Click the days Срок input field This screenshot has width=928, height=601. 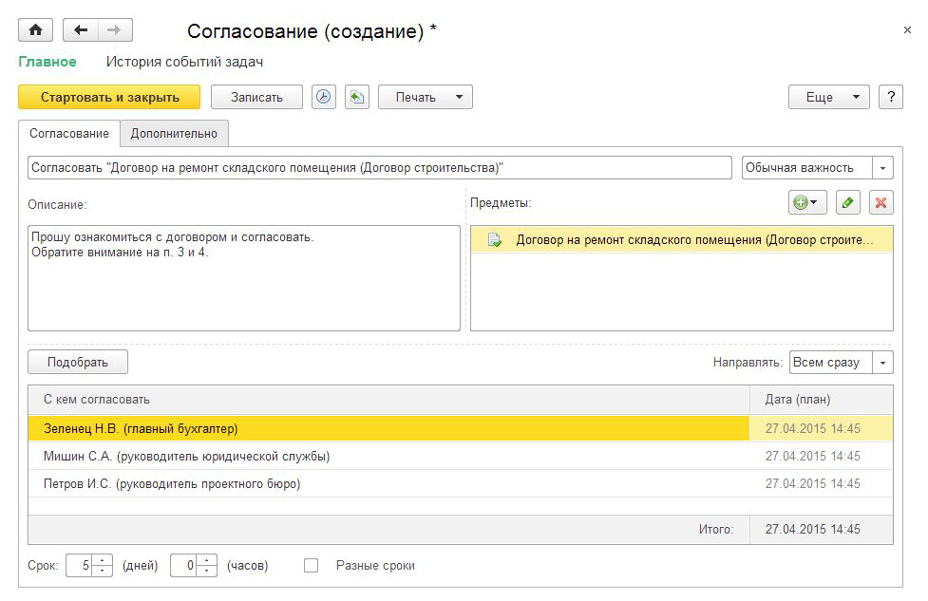click(x=81, y=566)
